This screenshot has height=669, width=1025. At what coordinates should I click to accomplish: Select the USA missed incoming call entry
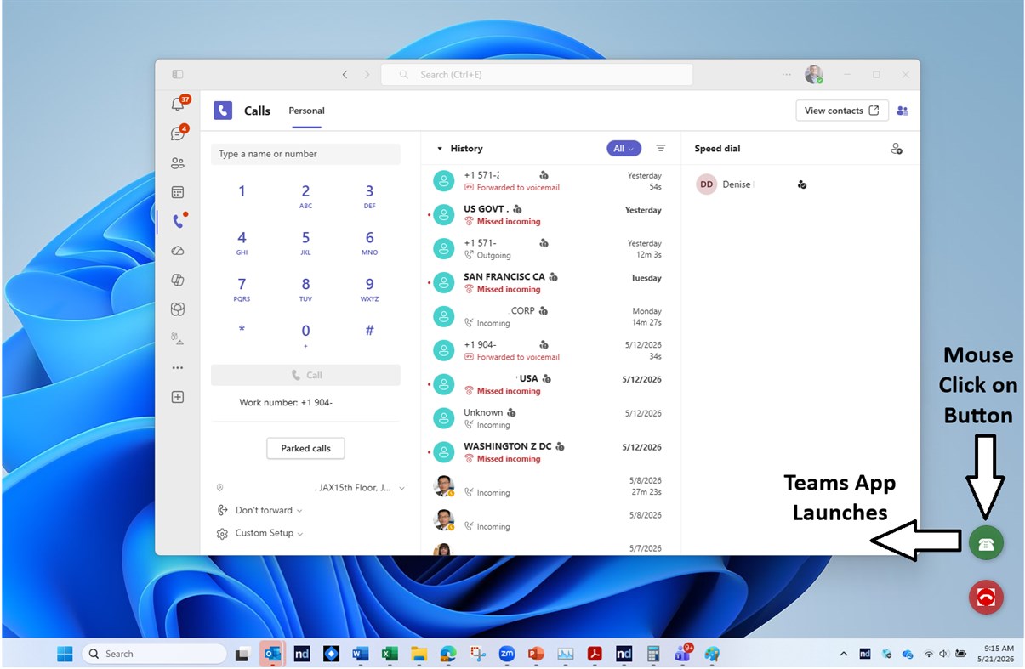point(550,384)
